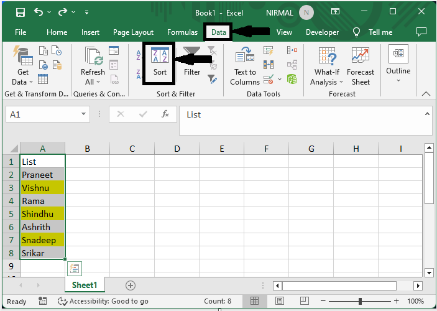Open the View tab
The width and height of the screenshot is (437, 311).
(284, 32)
